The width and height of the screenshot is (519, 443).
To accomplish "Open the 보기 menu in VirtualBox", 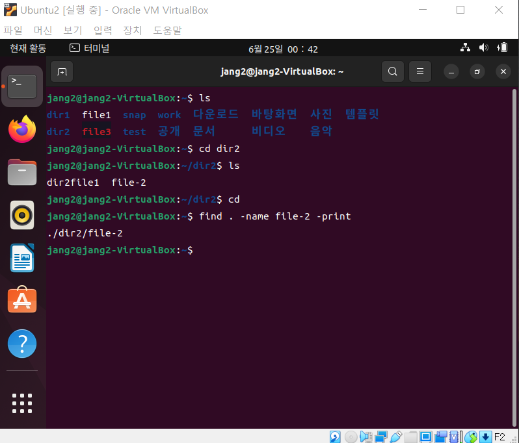I will pos(72,31).
